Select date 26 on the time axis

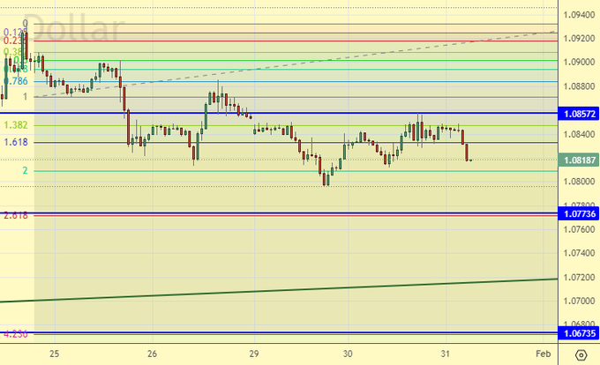tap(153, 354)
